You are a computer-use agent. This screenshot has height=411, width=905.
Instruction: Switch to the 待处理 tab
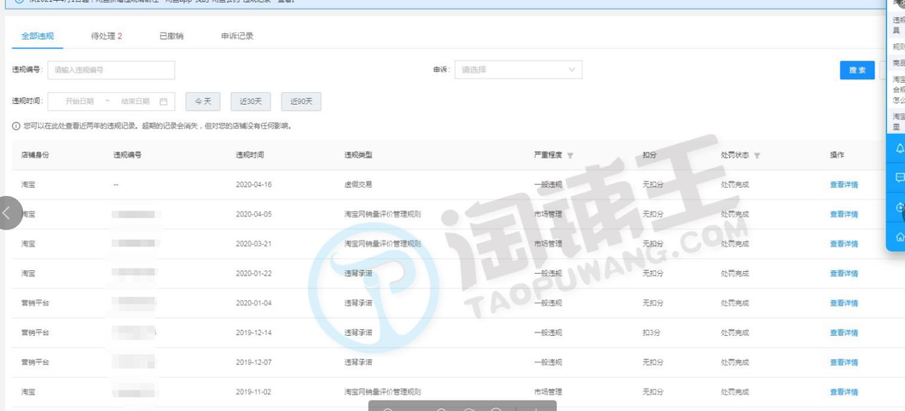[106, 37]
